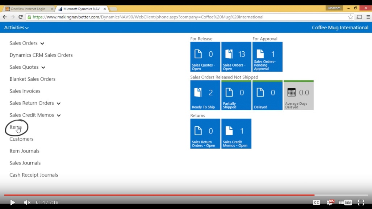The width and height of the screenshot is (372, 209).
Task: Click the Coffee Mug International company name
Action: 340,27
